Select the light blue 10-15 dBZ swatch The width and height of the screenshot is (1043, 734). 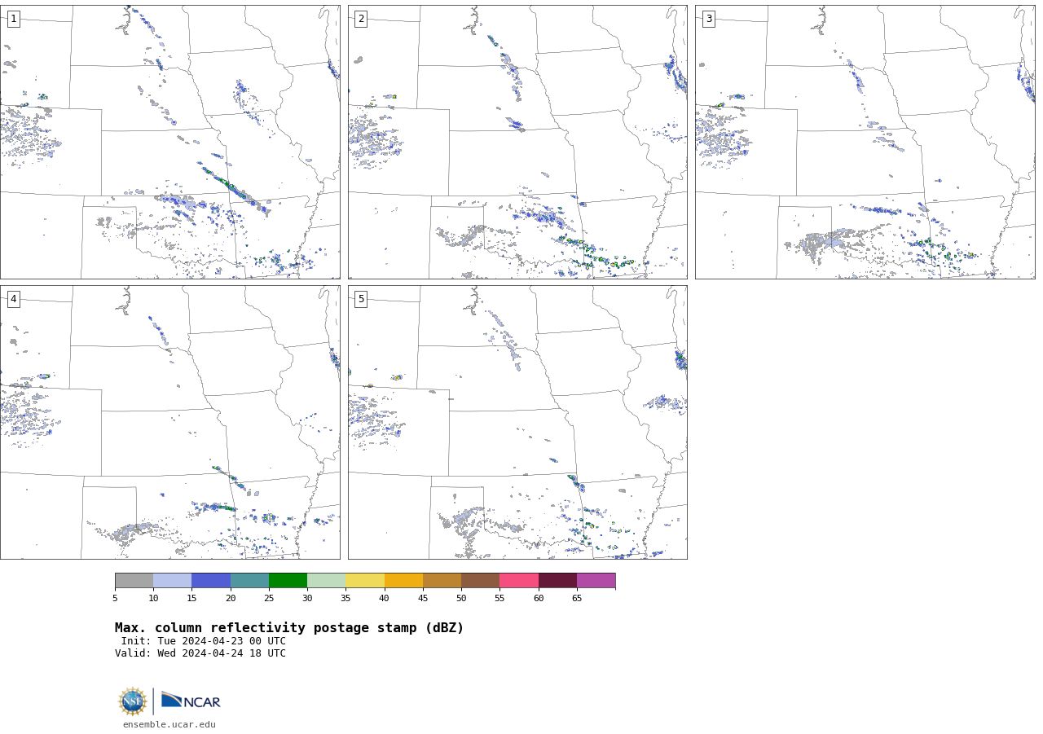(x=173, y=580)
